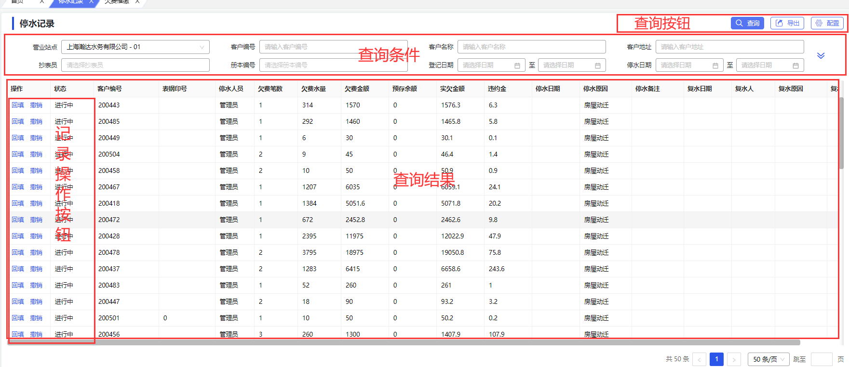The image size is (849, 367).
Task: Click the 实欠金额 column header
Action: click(x=452, y=89)
